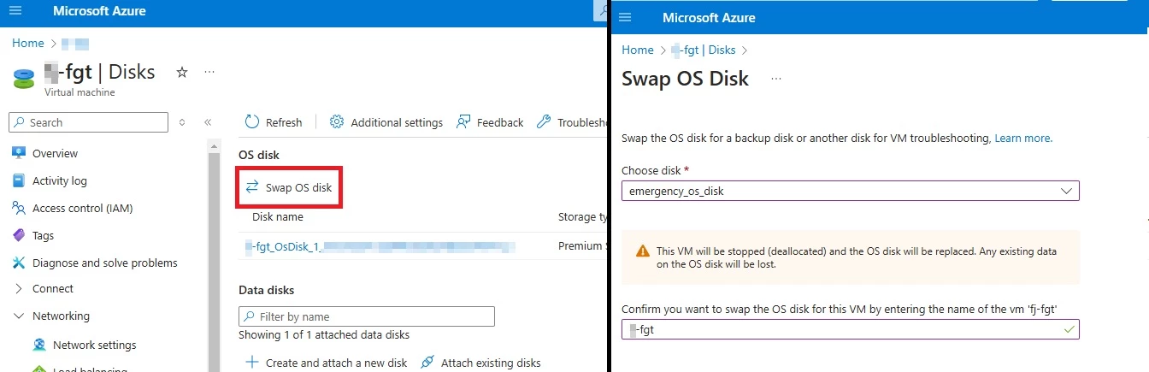1149x372 pixels.
Task: Click the filter magnifier icon in Data disks
Action: 249,316
